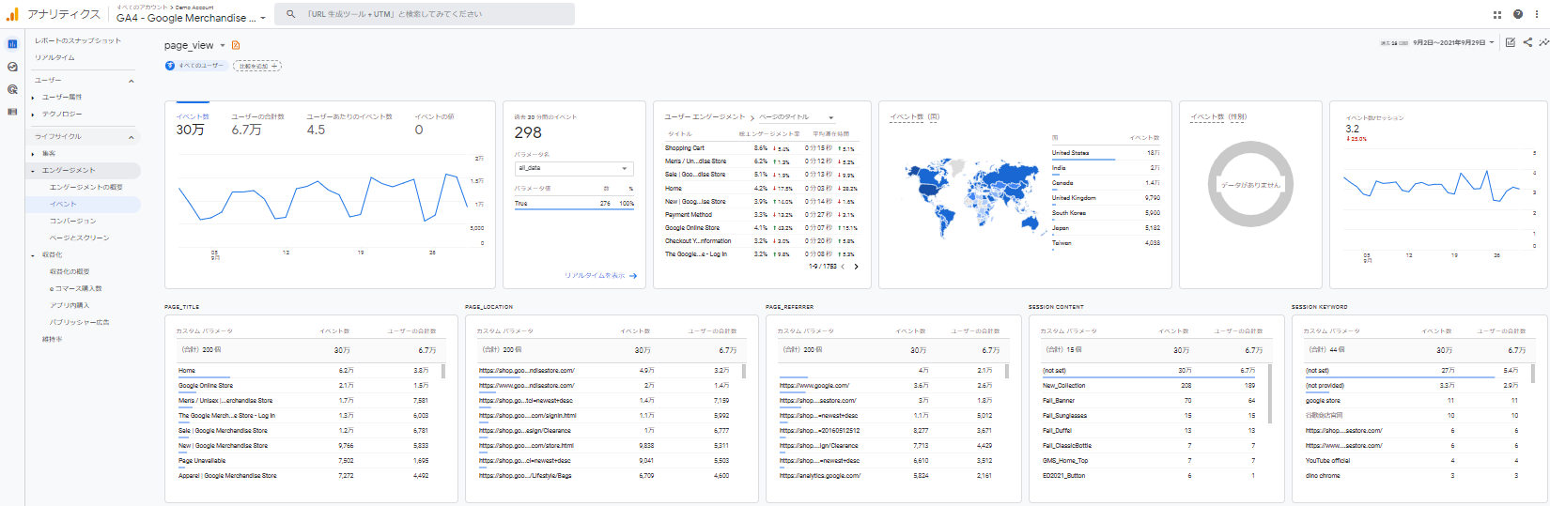This screenshot has height=506, width=1550.
Task: Open パブリッシャー広告 report
Action: click(80, 322)
